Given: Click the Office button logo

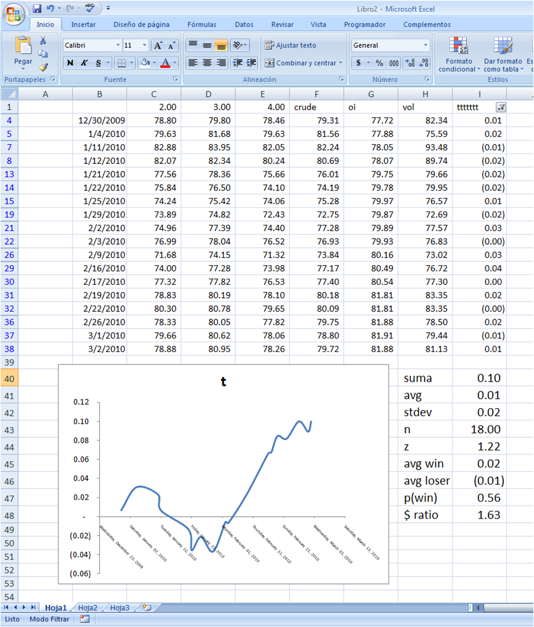Looking at the screenshot, I should click(14, 13).
